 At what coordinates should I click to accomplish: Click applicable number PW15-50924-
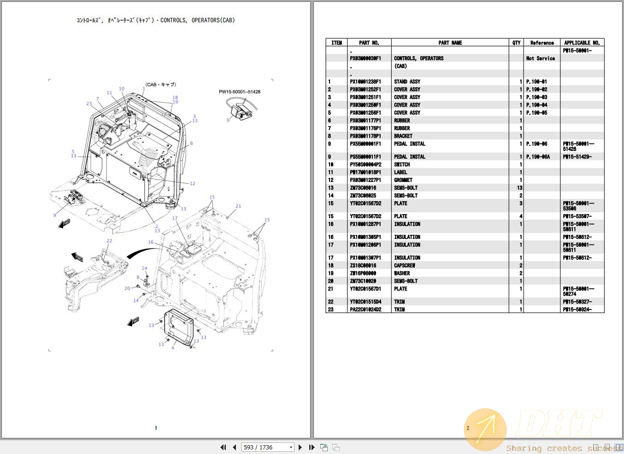[577, 310]
